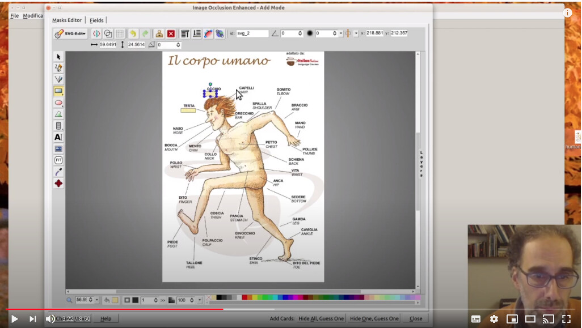The image size is (582, 328).
Task: Switch to the Fields tab
Action: (x=96, y=20)
